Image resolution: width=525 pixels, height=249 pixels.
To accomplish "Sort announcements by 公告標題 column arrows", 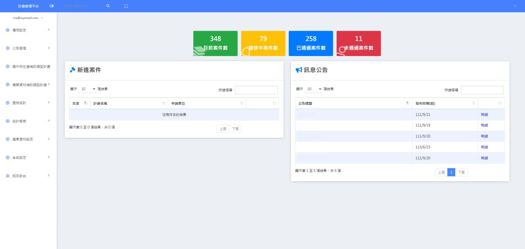I will (x=408, y=103).
